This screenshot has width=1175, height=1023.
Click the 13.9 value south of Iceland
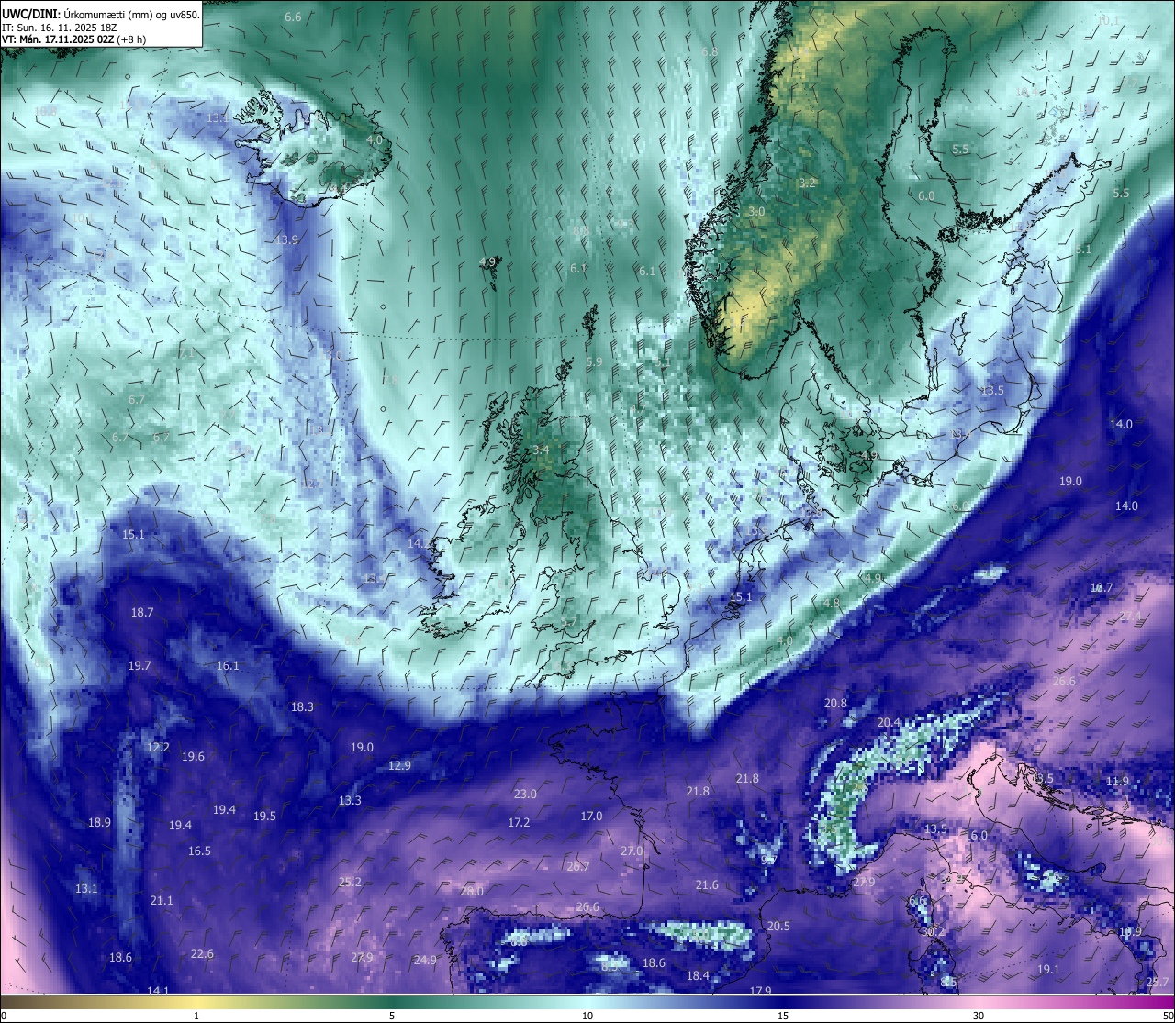click(x=287, y=239)
